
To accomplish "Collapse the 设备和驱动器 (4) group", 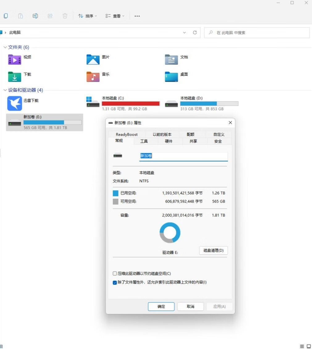I will (x=5, y=90).
